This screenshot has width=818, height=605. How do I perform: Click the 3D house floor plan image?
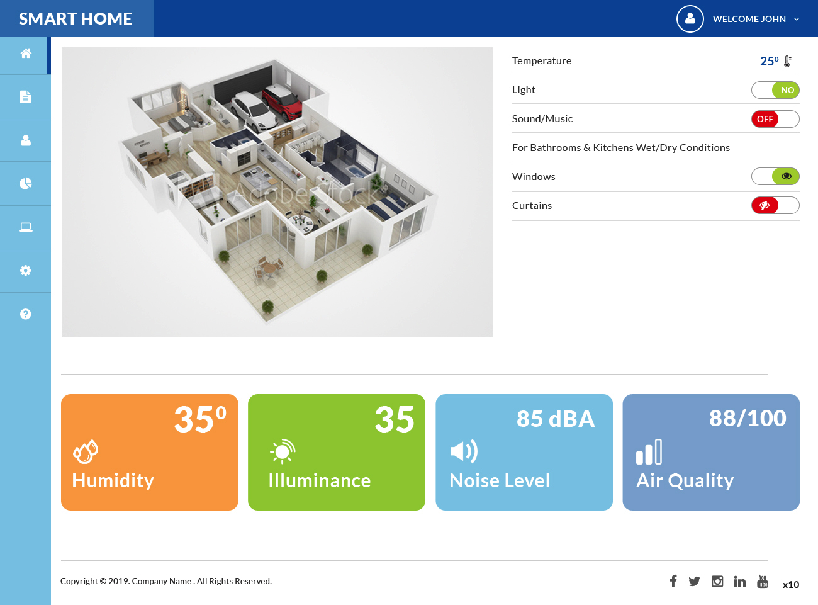(x=277, y=192)
